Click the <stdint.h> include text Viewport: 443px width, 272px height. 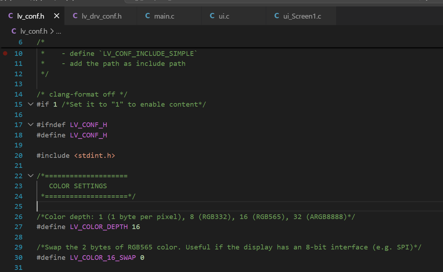(94, 156)
